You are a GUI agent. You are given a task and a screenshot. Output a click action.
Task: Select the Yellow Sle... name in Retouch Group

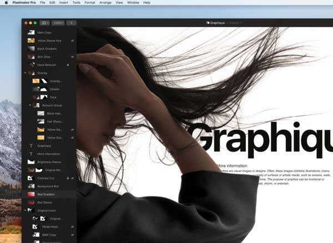(x=54, y=130)
